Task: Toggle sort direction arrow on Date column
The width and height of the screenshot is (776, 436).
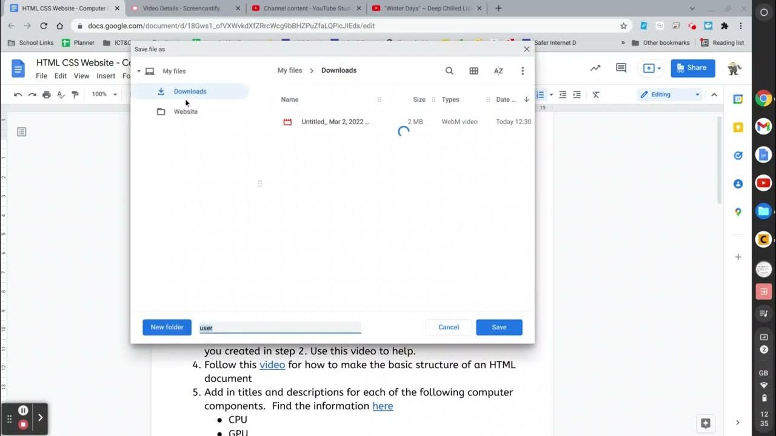Action: (526, 99)
